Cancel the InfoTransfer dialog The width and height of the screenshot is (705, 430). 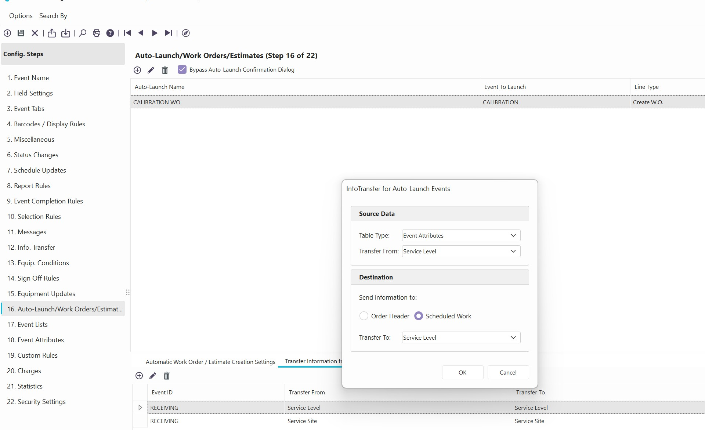point(508,372)
